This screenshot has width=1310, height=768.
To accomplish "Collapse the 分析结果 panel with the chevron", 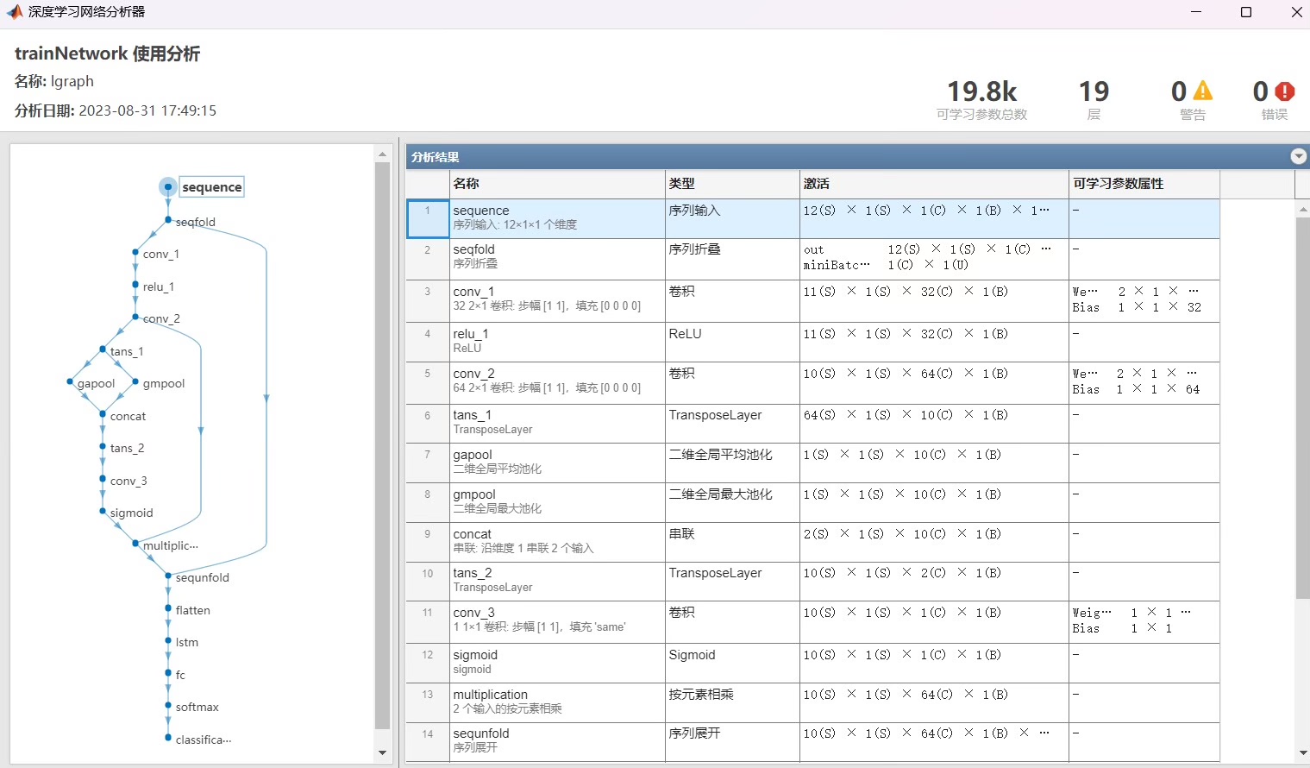I will click(x=1298, y=156).
